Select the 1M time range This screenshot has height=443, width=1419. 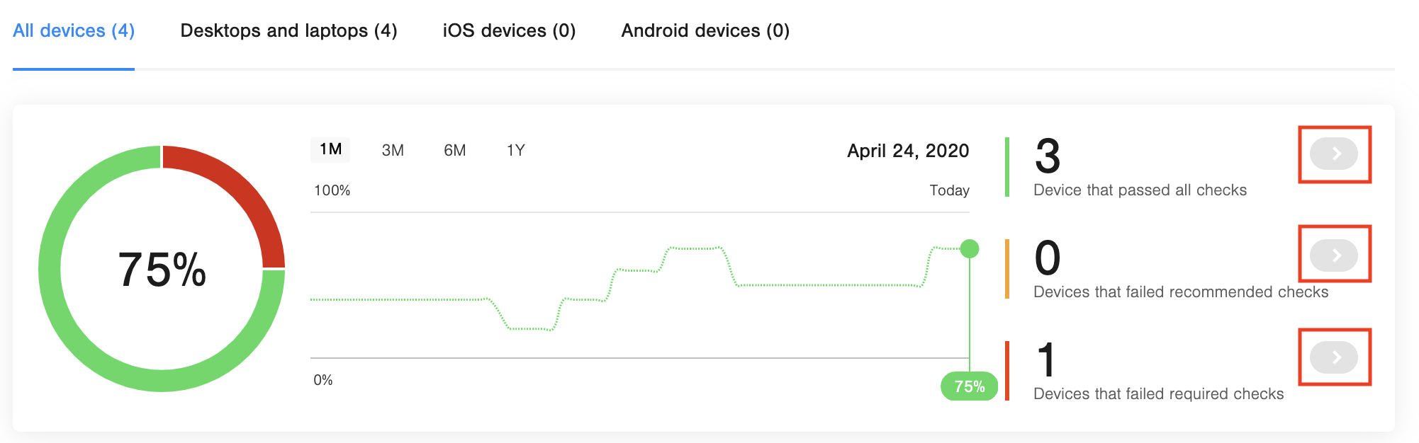click(x=330, y=150)
